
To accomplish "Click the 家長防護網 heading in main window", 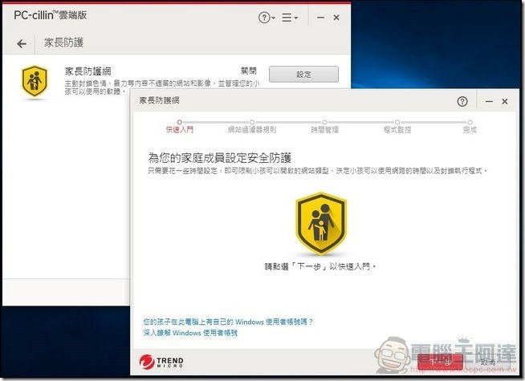I will [x=87, y=71].
